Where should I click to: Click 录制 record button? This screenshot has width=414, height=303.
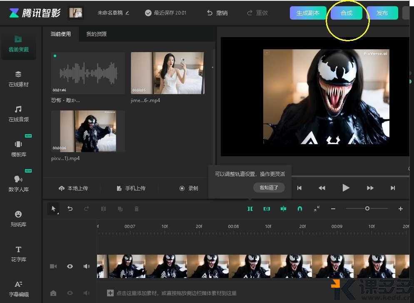tap(189, 188)
